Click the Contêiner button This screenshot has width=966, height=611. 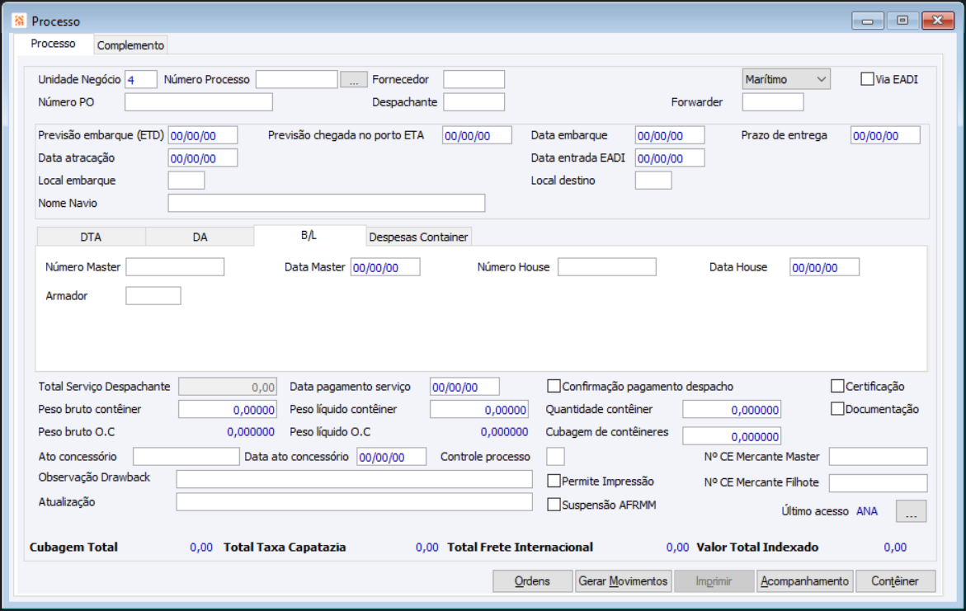[895, 581]
